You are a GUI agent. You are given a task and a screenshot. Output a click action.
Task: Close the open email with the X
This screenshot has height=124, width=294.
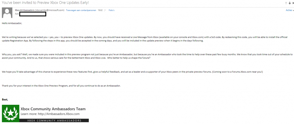tap(293, 3)
